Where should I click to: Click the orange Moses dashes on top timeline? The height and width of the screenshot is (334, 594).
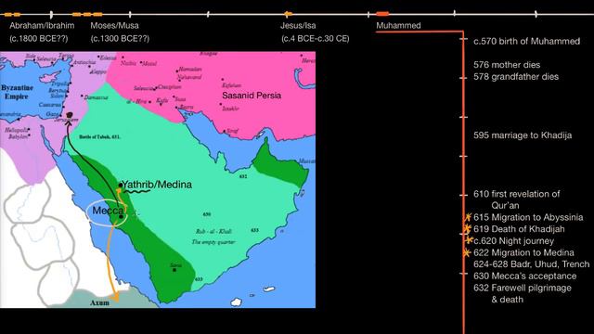coord(87,15)
